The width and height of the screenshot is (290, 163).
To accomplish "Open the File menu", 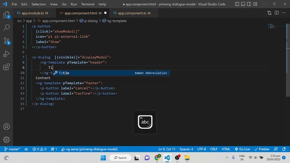I will (x=14, y=4).
